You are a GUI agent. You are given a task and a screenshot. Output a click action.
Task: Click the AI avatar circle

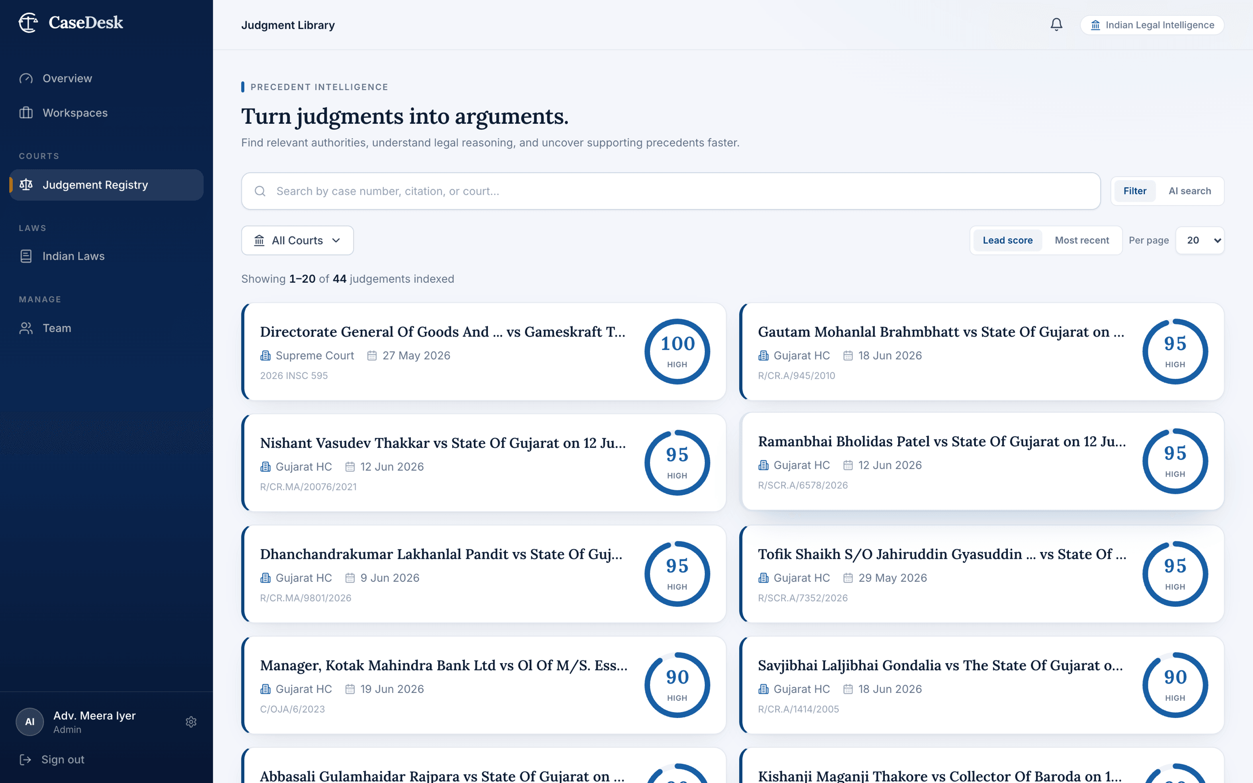click(x=30, y=722)
